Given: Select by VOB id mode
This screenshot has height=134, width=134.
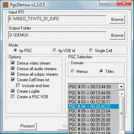Looking at the screenshot, I should tap(54, 50).
